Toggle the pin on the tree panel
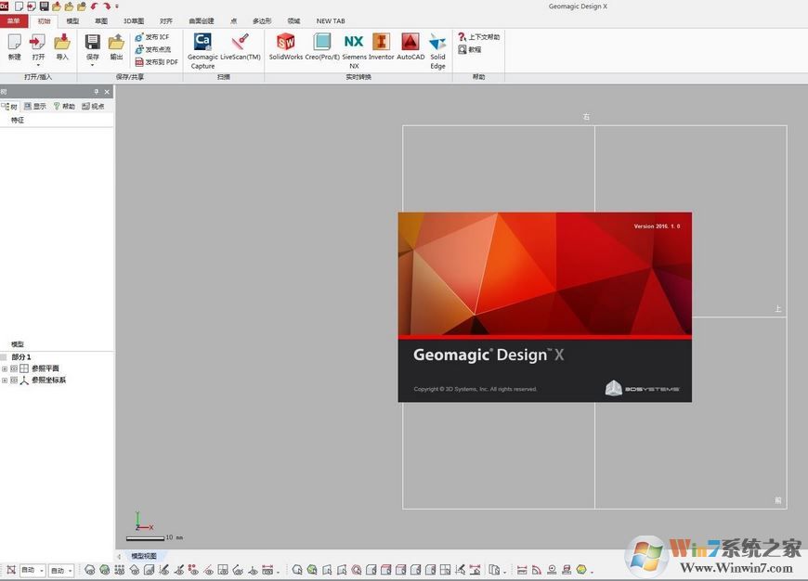Viewport: 808px width, 581px height. (x=96, y=92)
